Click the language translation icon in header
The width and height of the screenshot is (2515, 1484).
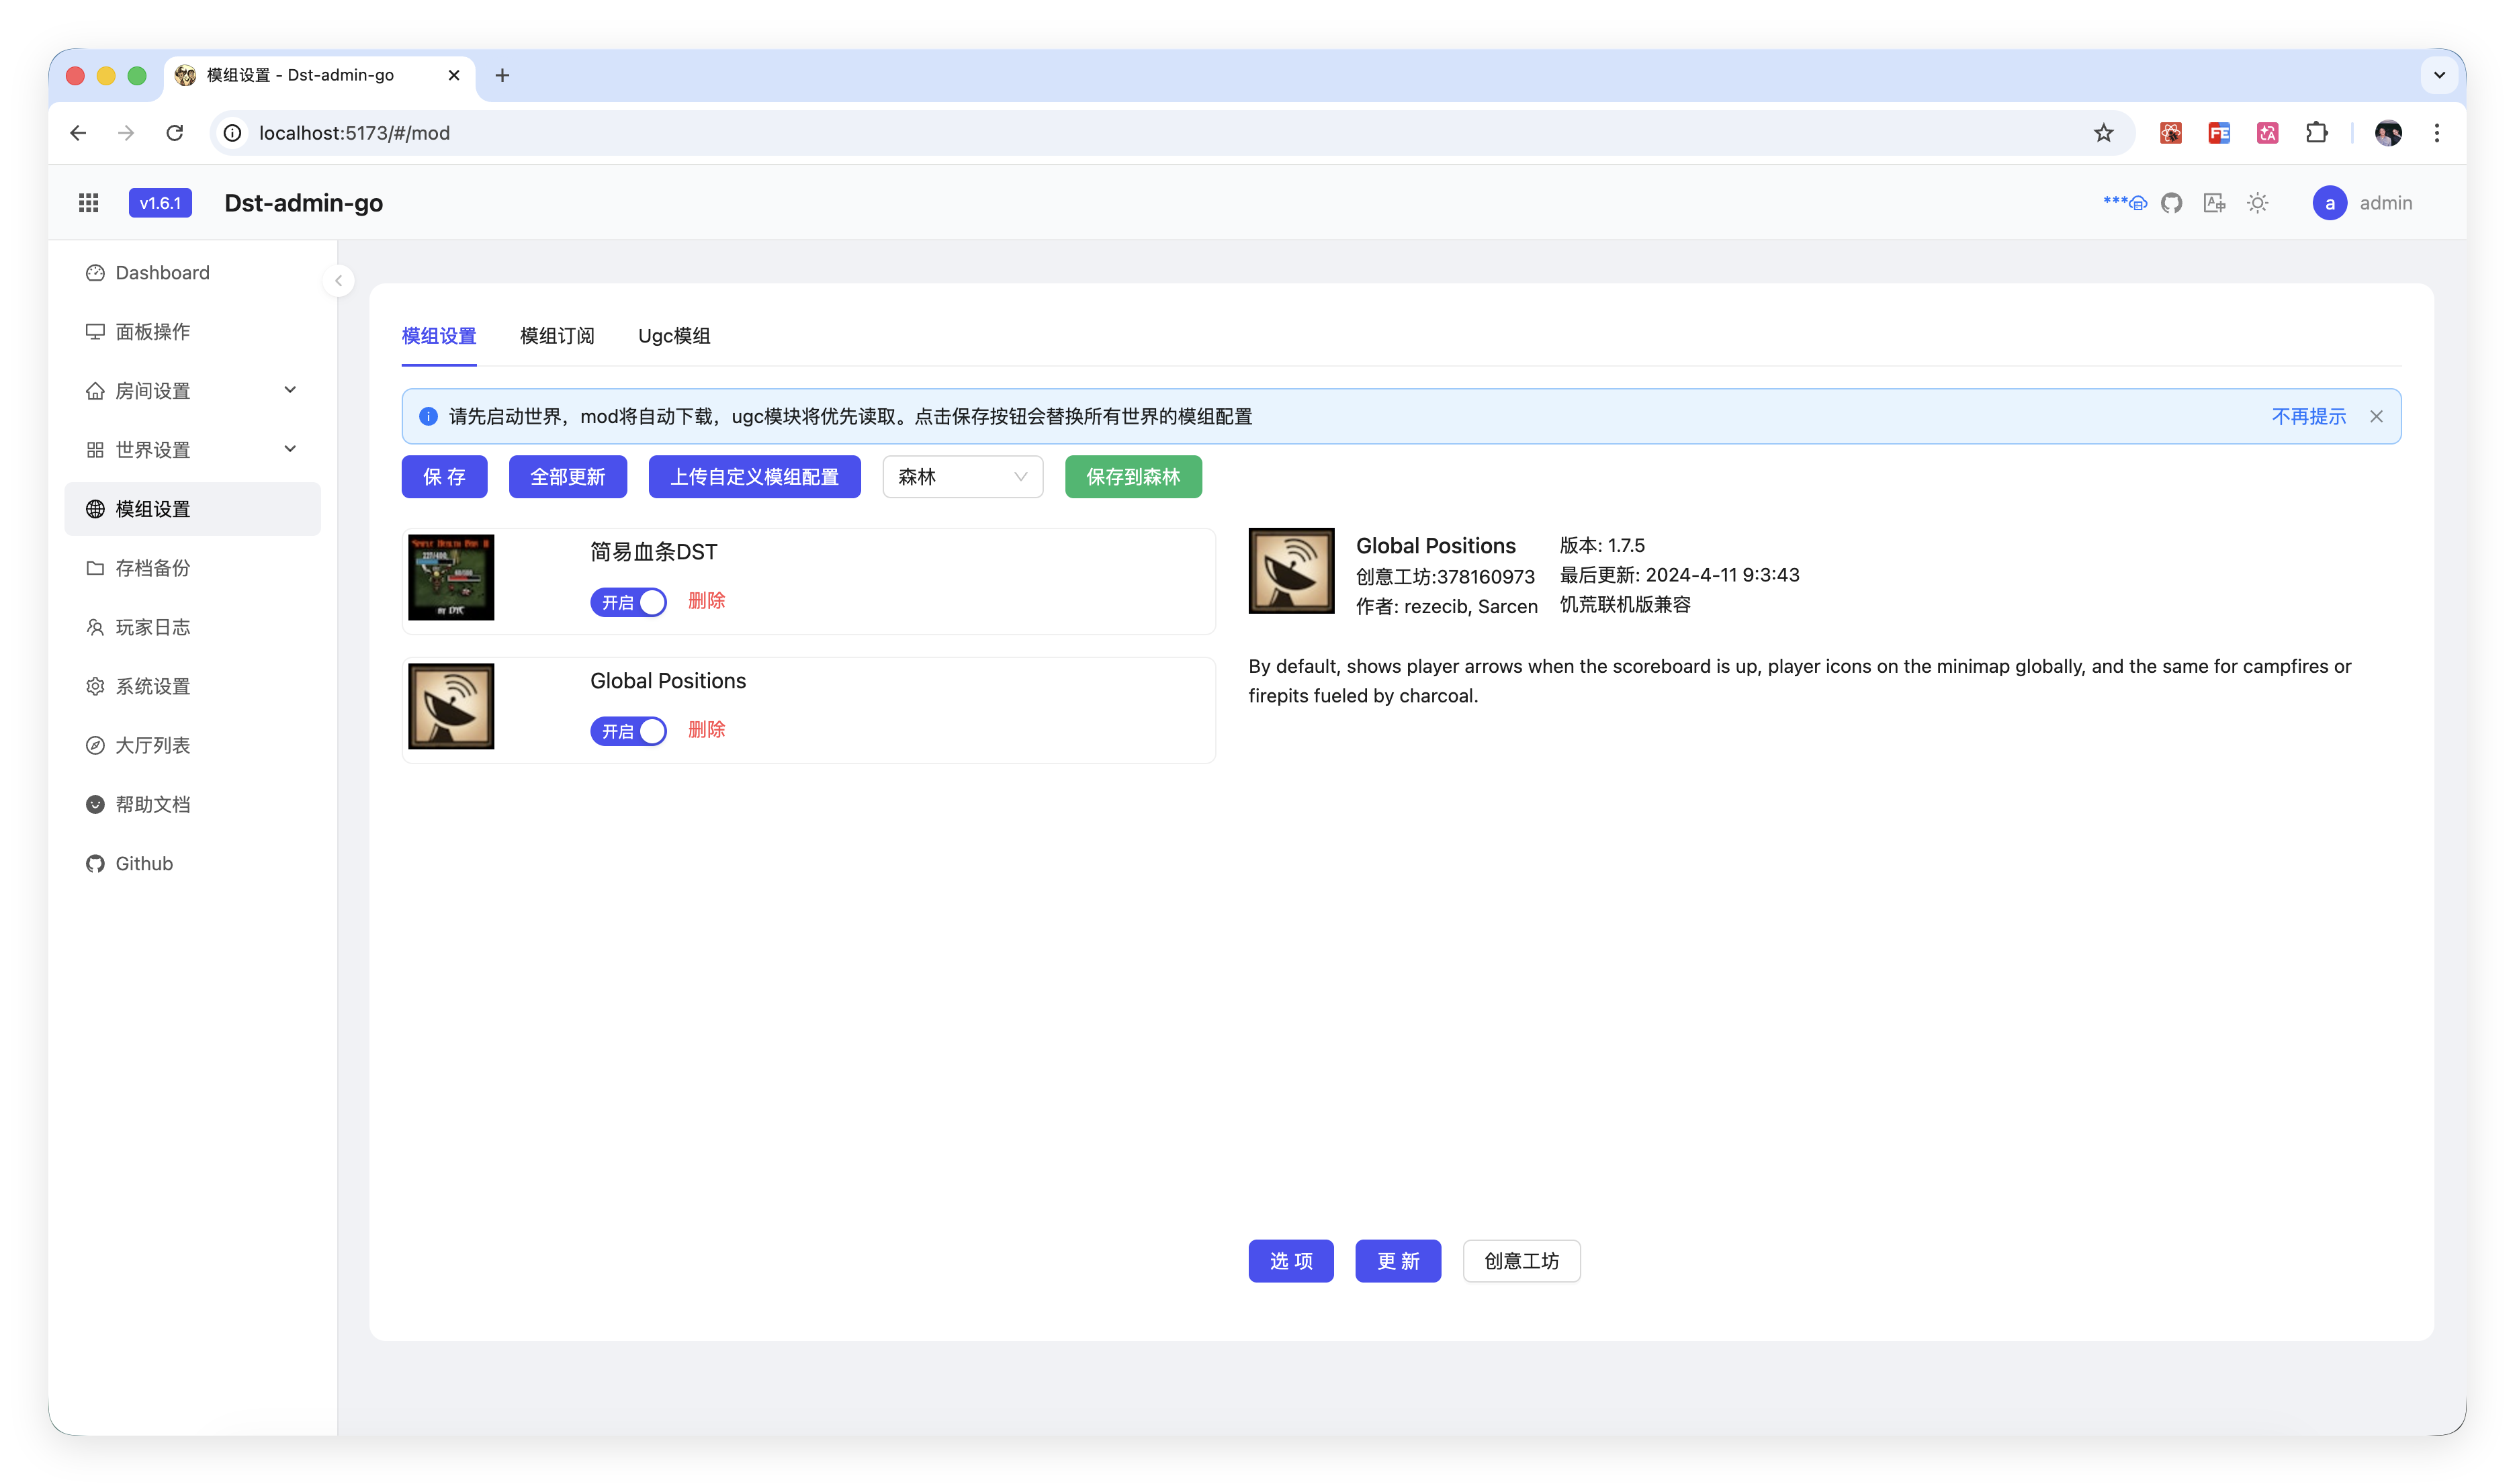[x=2215, y=203]
